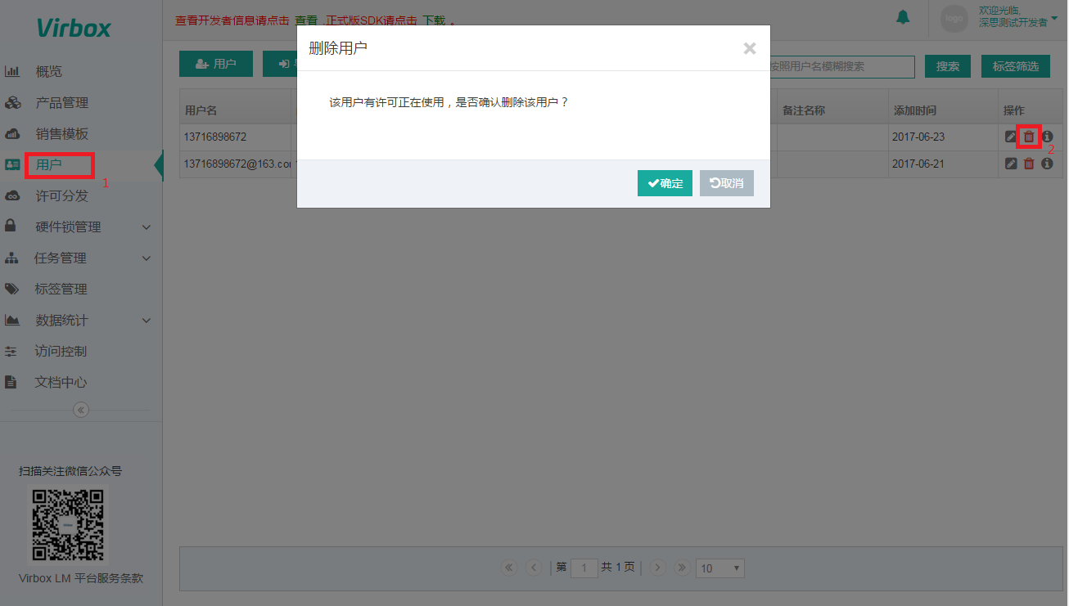Open 许可分发 in the sidebar
Screen dimensions: 1069x606
(x=61, y=196)
